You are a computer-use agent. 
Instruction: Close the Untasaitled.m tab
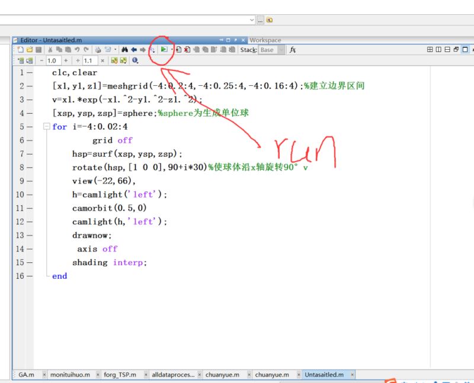(352, 375)
